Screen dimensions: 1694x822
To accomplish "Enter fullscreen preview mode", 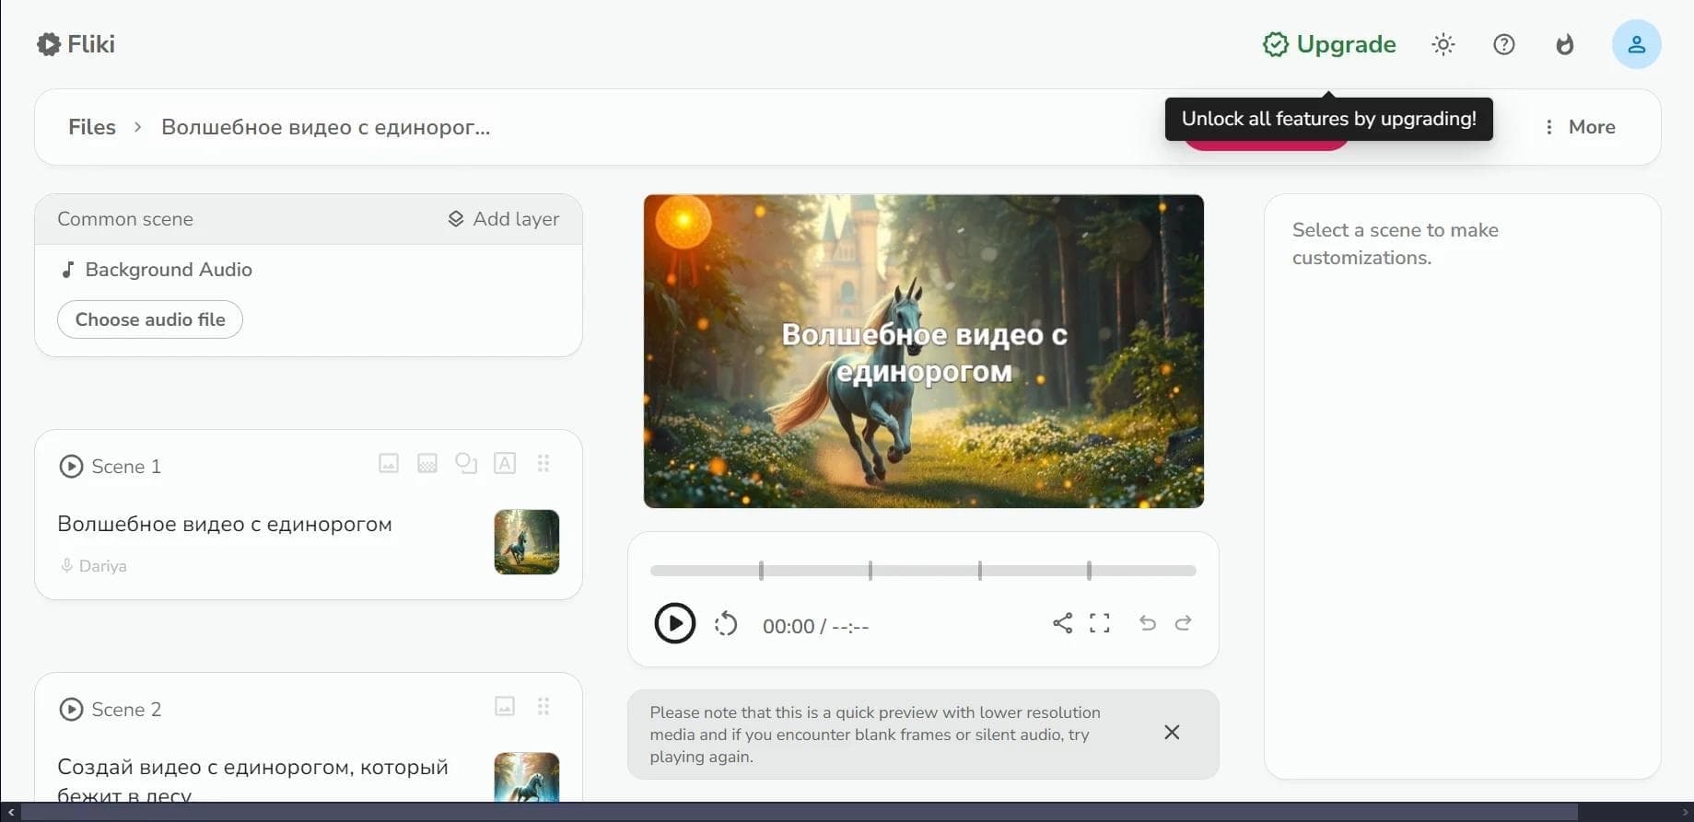I will tap(1100, 623).
